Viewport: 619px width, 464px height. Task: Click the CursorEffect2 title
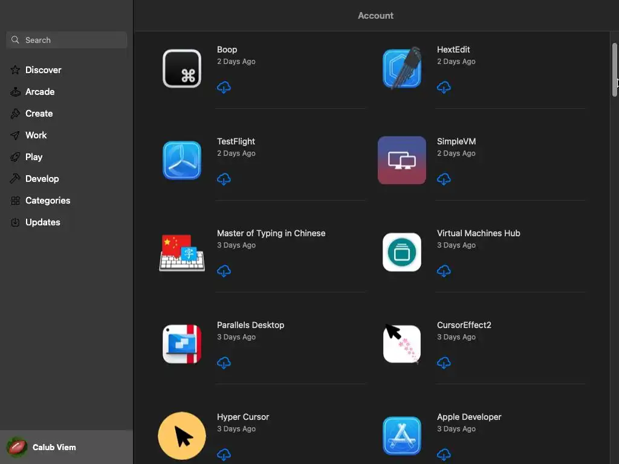coord(464,325)
